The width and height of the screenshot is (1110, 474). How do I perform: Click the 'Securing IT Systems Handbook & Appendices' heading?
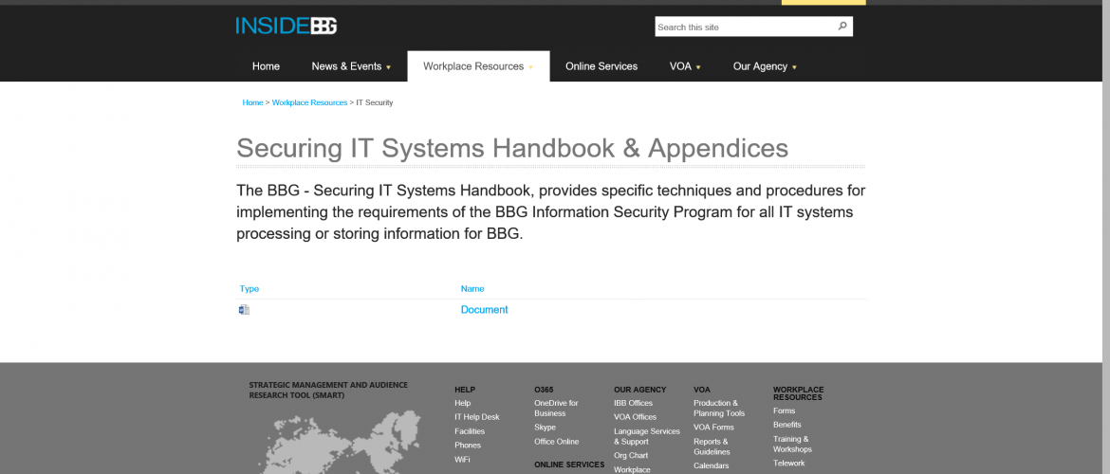click(x=511, y=148)
